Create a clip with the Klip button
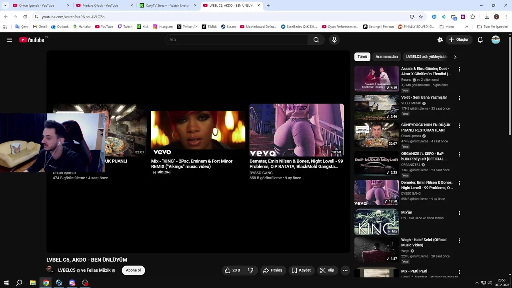512x288 pixels. point(327,270)
